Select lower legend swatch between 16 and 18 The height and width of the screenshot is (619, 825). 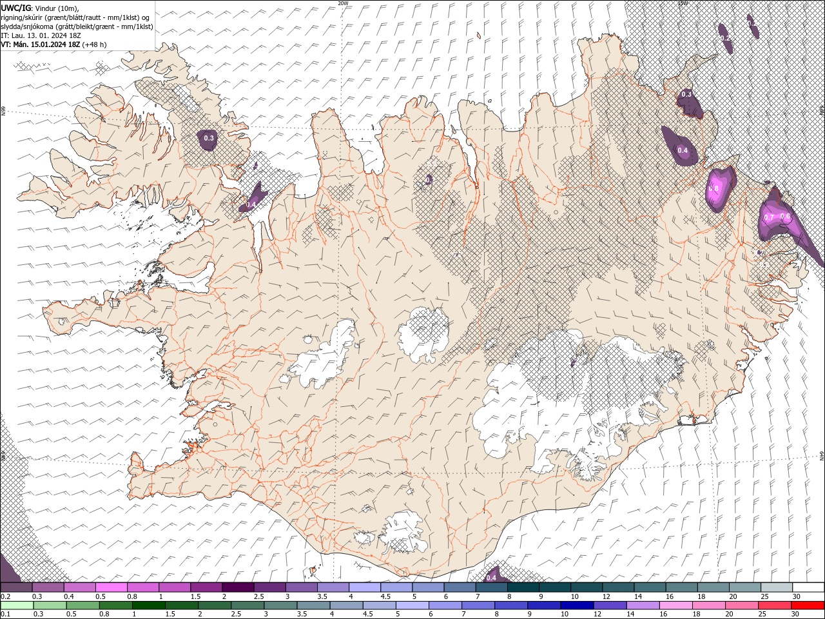[676, 605]
